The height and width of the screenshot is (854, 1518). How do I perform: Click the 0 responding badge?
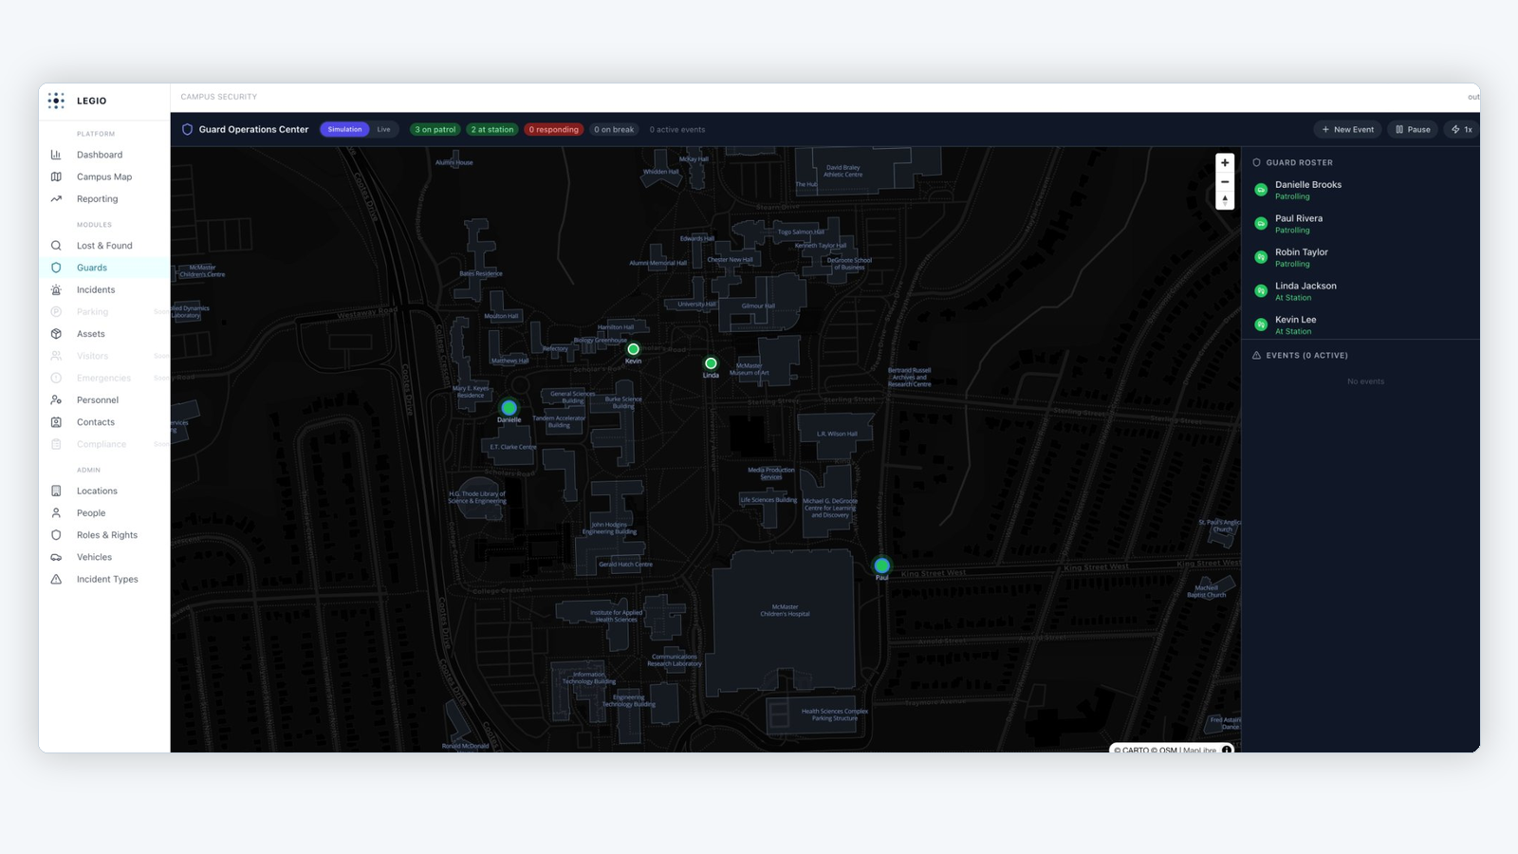[554, 130]
